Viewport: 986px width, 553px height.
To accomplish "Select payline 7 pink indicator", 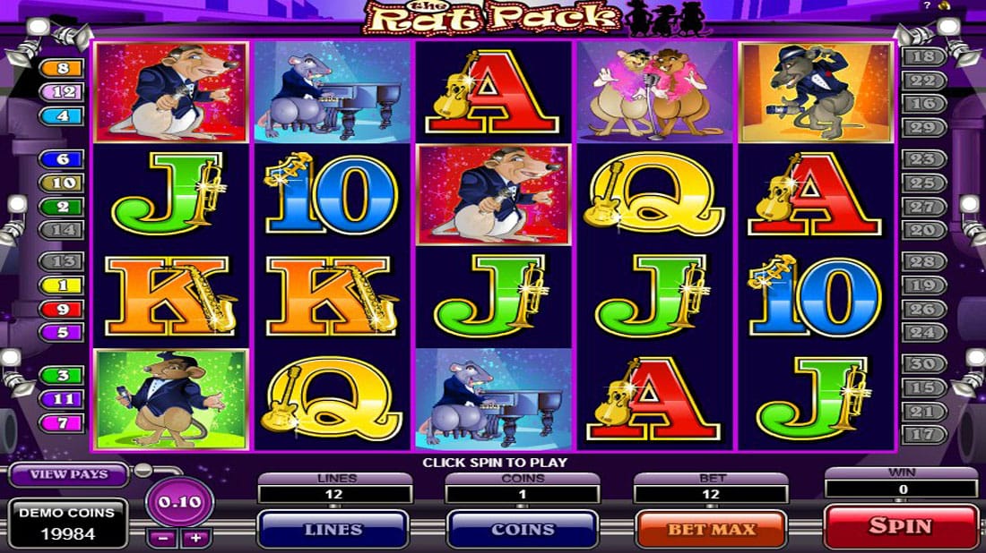I will coord(62,423).
